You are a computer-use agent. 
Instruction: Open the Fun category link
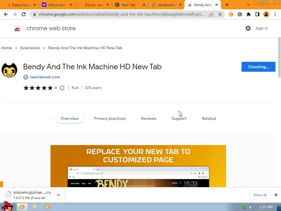[75, 88]
